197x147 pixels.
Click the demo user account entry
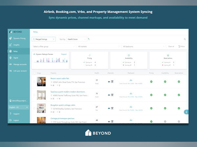(18, 101)
